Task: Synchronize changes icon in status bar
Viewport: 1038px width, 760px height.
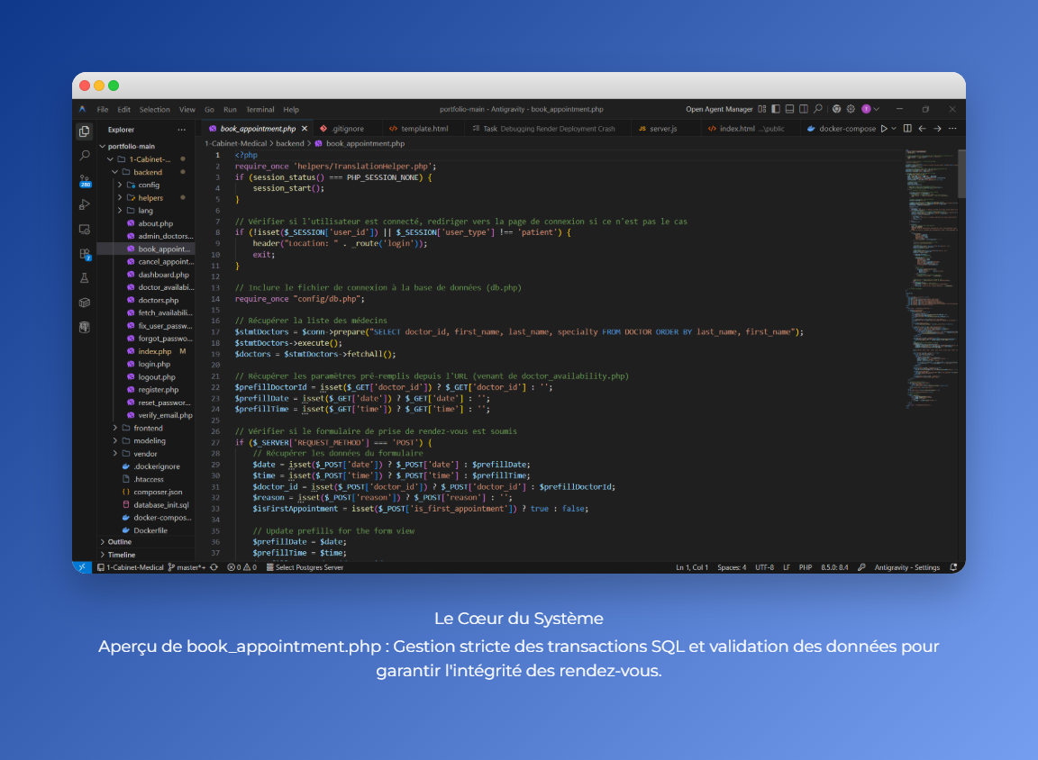Action: 214,567
